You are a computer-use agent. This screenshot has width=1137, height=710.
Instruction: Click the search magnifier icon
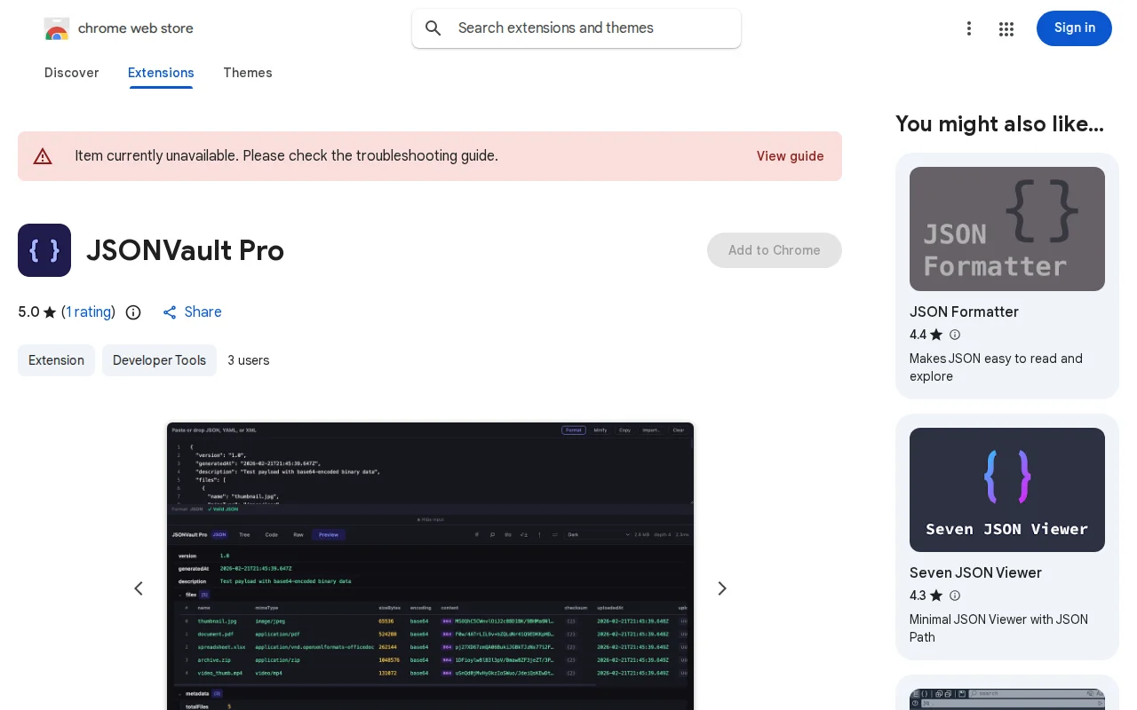tap(433, 28)
